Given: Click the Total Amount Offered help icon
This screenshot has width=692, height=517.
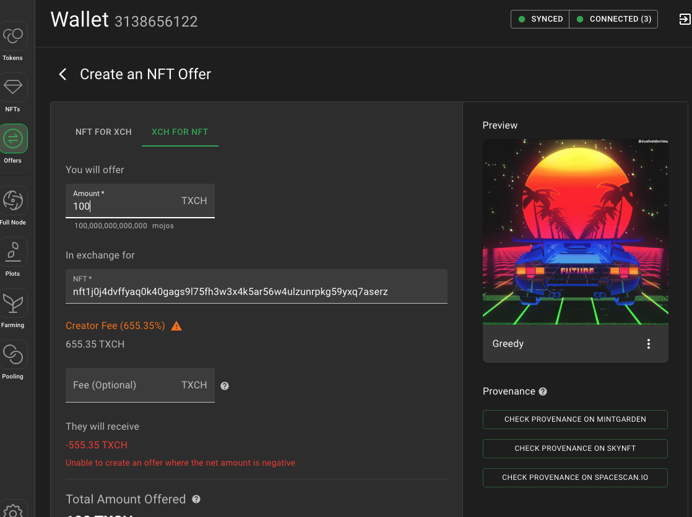Looking at the screenshot, I should [x=196, y=499].
